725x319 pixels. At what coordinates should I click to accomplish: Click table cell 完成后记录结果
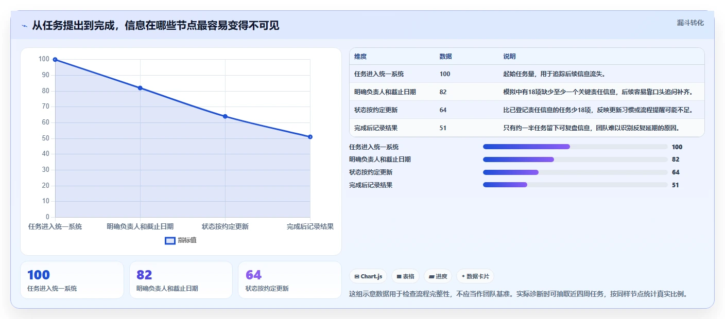coord(376,128)
